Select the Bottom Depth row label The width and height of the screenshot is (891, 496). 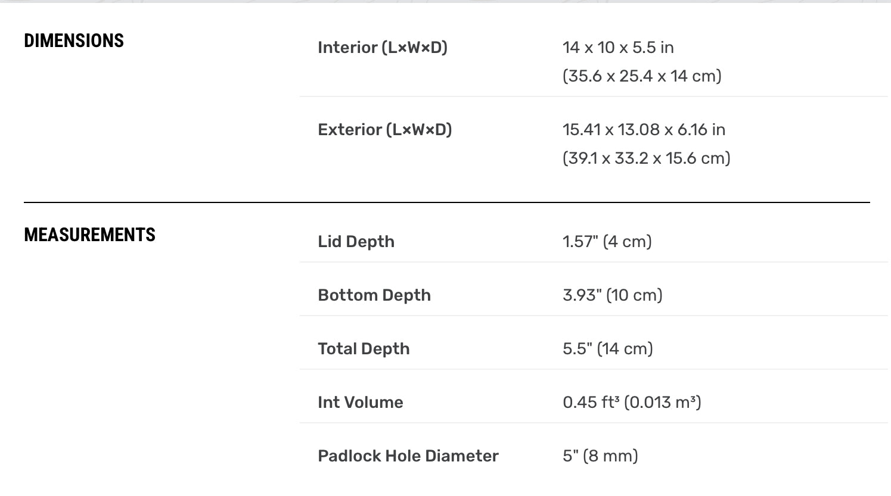pyautogui.click(x=374, y=295)
